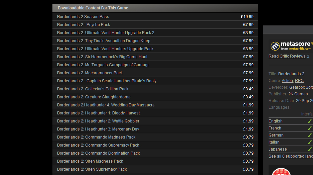Click the red circular badge icon at bottom
313x175 pixels.
coord(281,172)
